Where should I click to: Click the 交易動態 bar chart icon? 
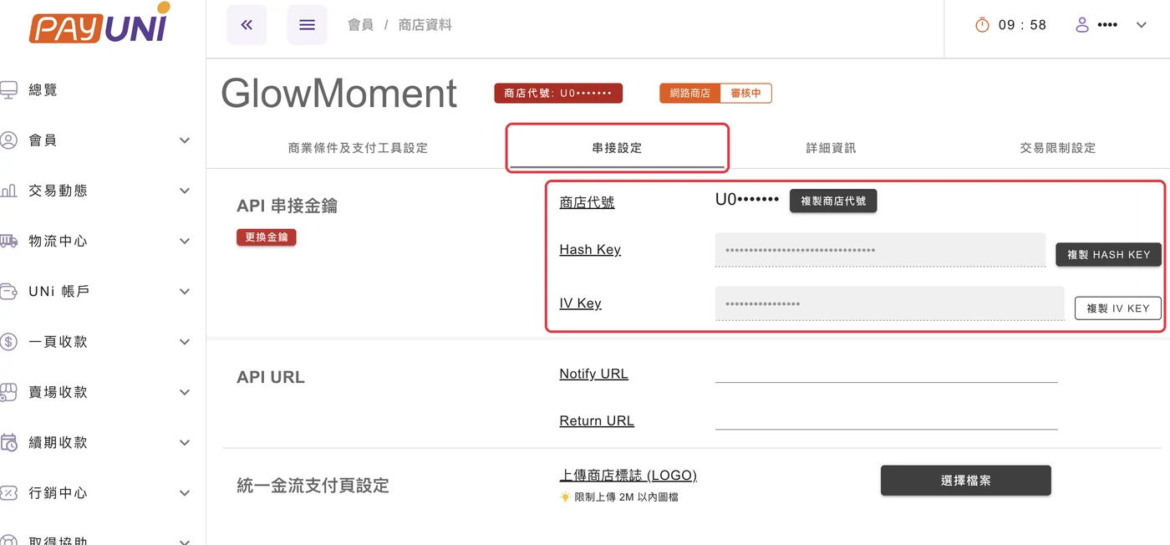point(8,191)
